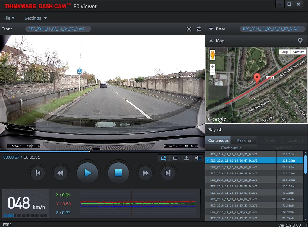
Task: Skip to previous file button
Action: pyautogui.click(x=38, y=173)
